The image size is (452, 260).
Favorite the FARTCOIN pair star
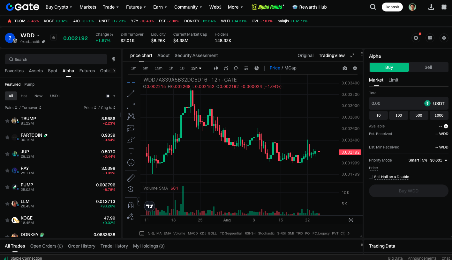7,137
